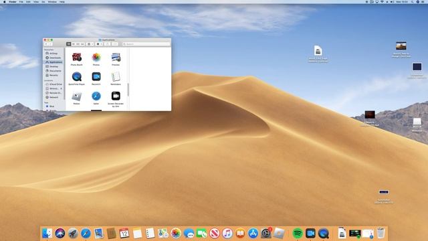This screenshot has height=241, width=428.
Task: Open Calendar from the Dock
Action: [124, 234]
